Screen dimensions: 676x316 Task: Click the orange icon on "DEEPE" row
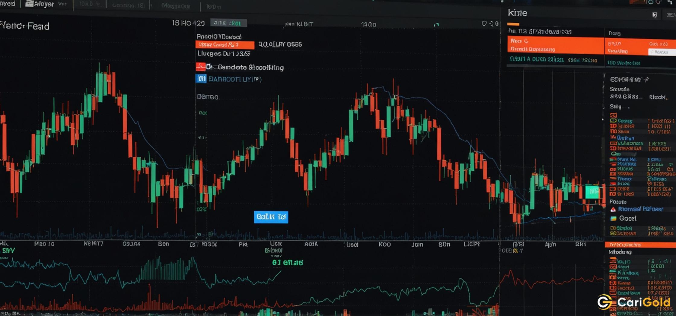point(613,189)
